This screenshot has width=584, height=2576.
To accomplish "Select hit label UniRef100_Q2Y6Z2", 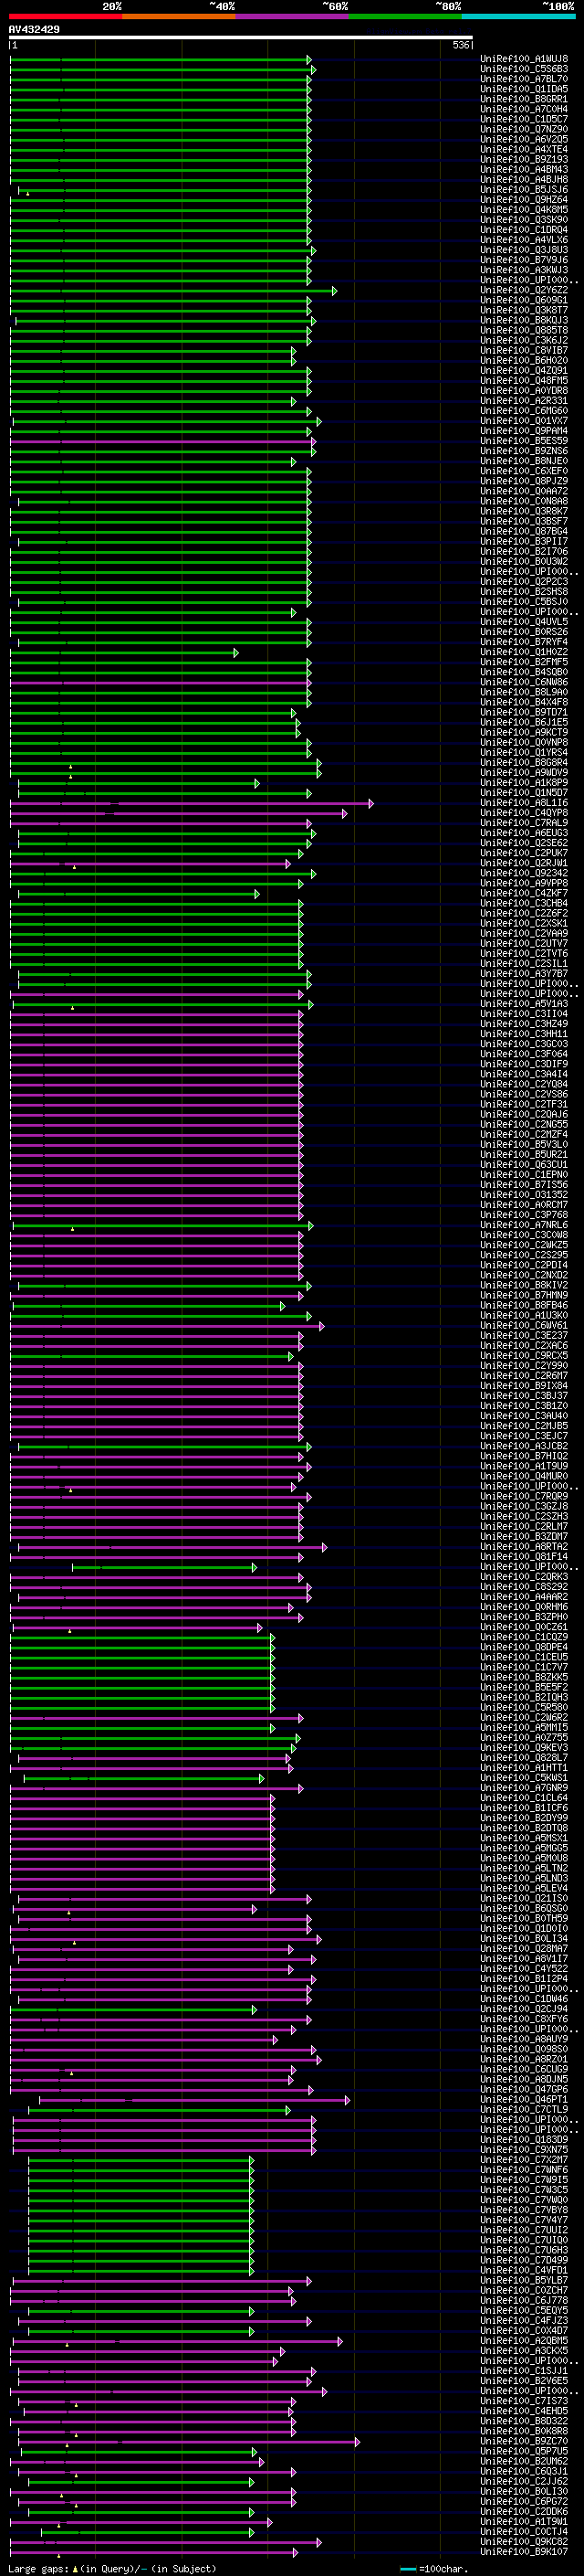I will [524, 290].
